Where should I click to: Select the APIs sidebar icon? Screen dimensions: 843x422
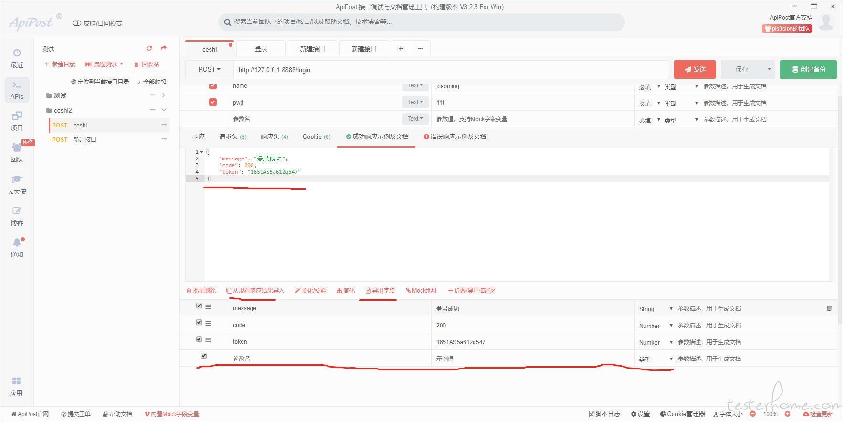17,90
